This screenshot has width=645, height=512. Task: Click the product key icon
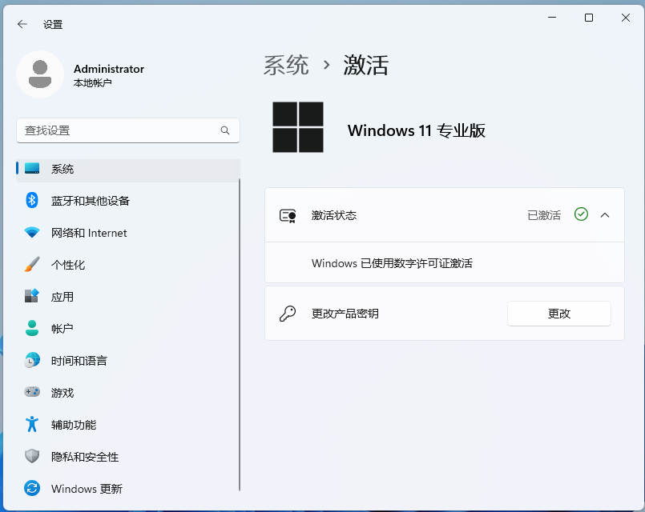288,314
